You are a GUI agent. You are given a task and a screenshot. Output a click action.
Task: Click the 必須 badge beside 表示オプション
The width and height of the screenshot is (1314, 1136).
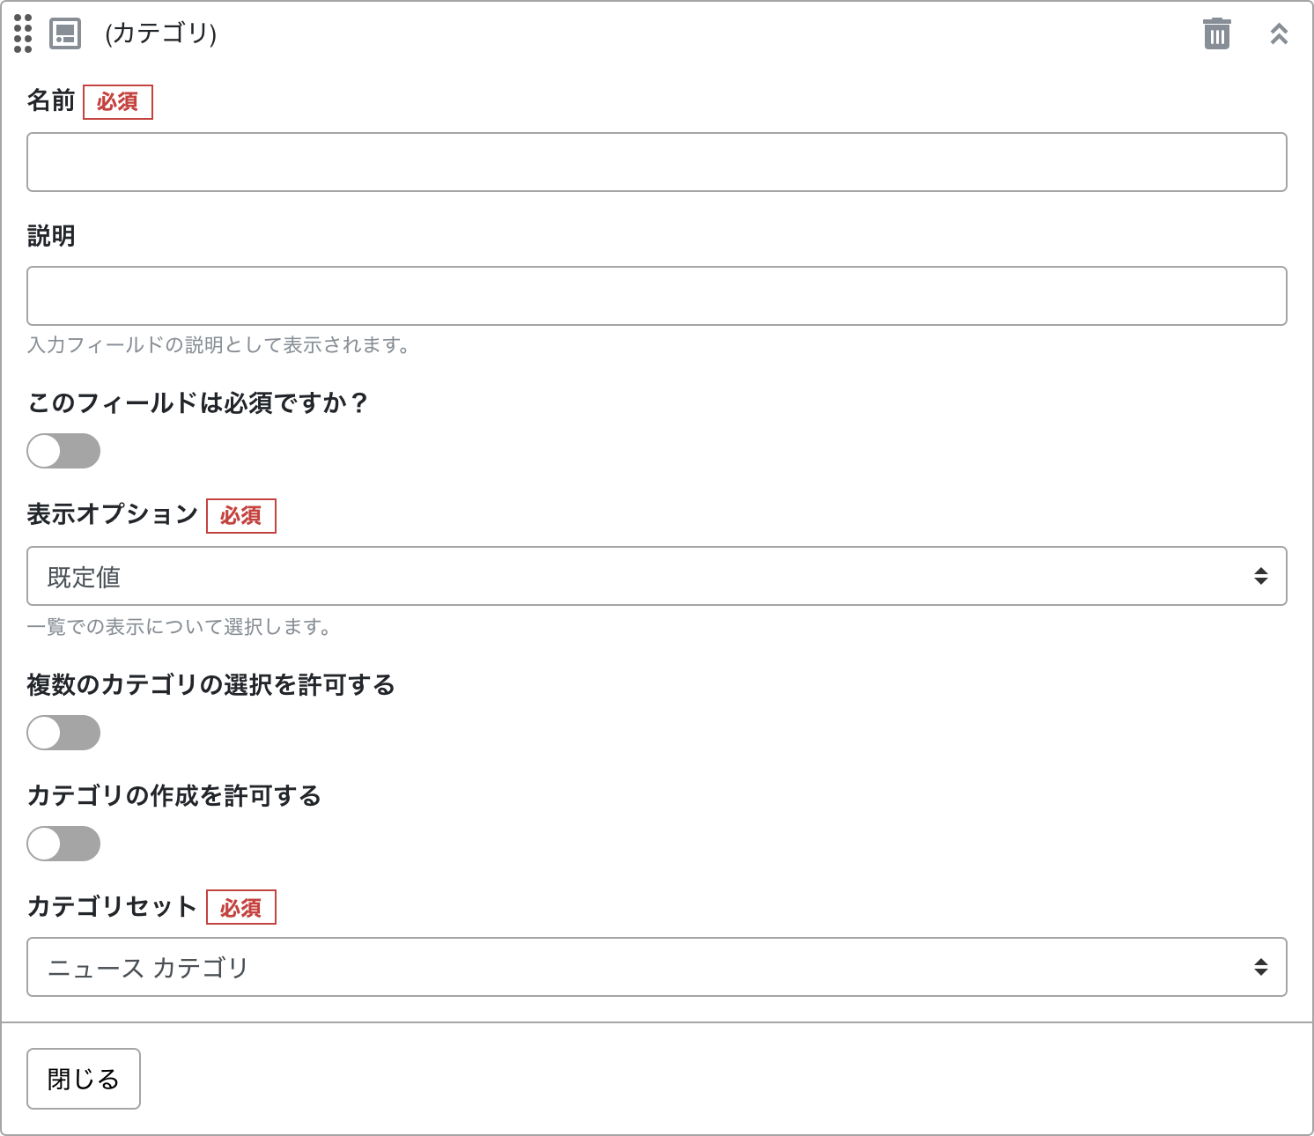coord(241,516)
